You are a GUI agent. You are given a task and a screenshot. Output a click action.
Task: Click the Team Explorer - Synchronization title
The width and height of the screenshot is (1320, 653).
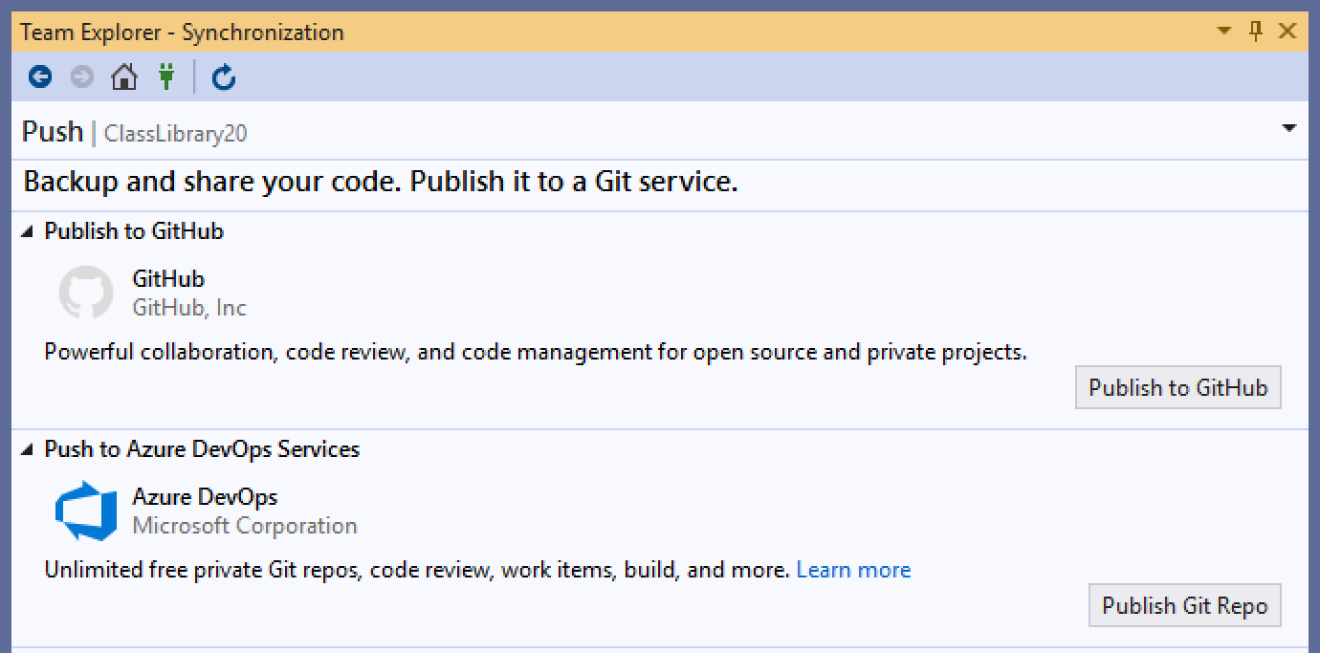[x=182, y=32]
